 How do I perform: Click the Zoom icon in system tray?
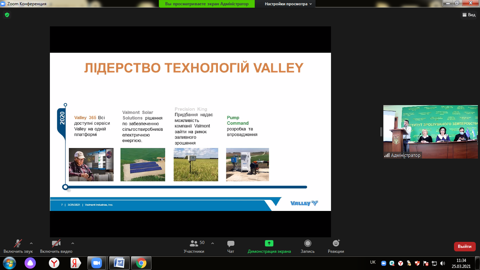point(384,263)
